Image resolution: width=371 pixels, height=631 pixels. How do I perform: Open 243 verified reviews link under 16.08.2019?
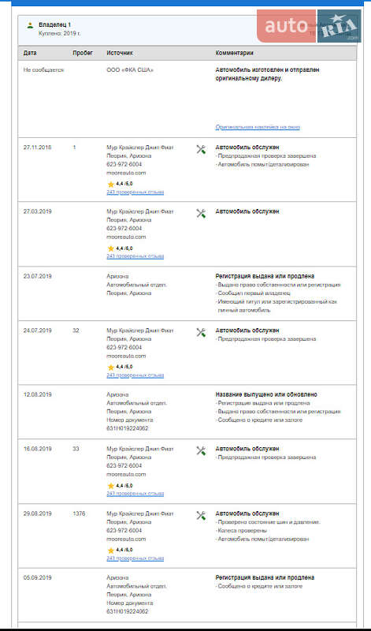tap(135, 494)
